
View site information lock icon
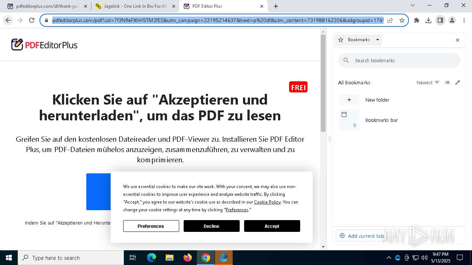coord(46,20)
